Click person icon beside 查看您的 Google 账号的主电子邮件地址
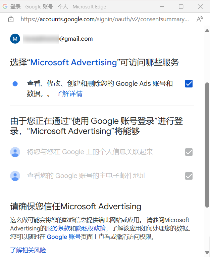210x257 pixels. [15, 176]
